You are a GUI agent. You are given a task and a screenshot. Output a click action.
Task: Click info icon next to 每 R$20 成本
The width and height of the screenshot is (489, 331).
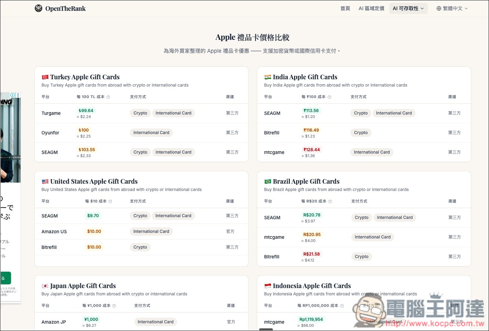pyautogui.click(x=330, y=201)
